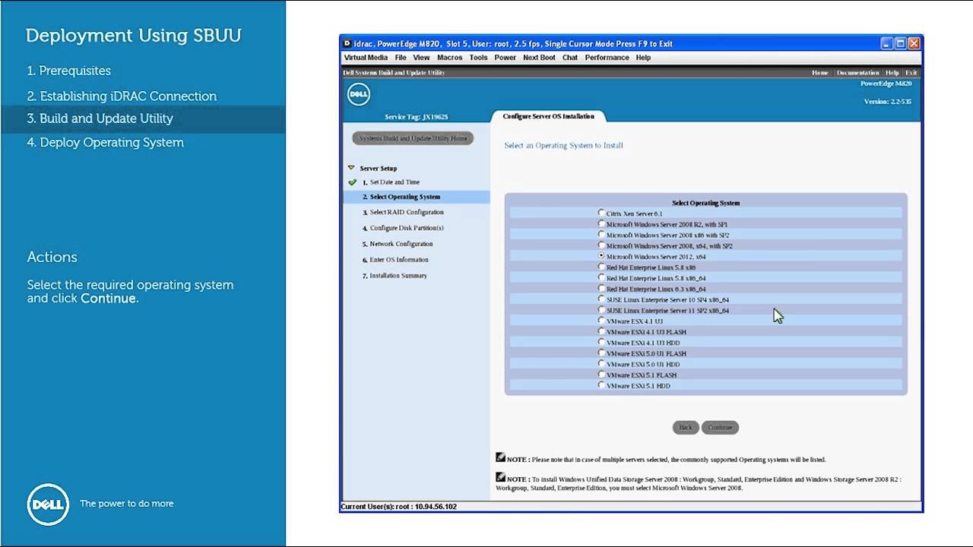Viewport: 973px width, 547px height.
Task: Click the Configure Server OS Installation tab
Action: (x=549, y=116)
